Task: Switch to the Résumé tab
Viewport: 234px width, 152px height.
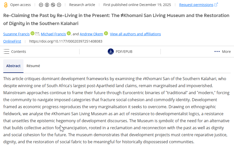Action: (x=33, y=66)
